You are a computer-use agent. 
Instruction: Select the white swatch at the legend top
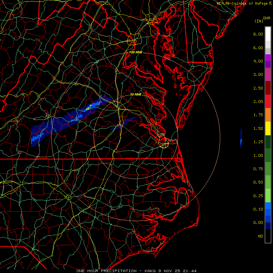click(268, 34)
